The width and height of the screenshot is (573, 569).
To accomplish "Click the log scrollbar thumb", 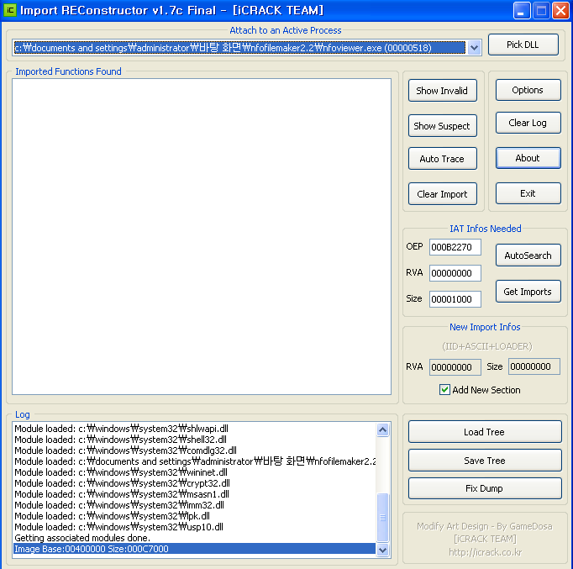I will 382,518.
